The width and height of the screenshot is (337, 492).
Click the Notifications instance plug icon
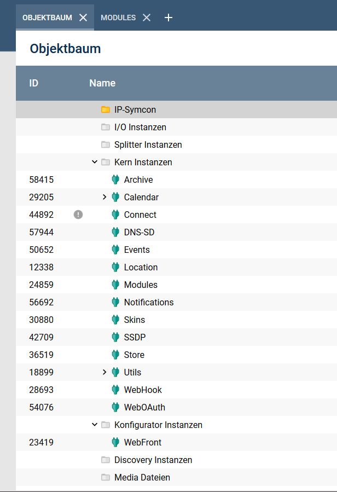[115, 303]
